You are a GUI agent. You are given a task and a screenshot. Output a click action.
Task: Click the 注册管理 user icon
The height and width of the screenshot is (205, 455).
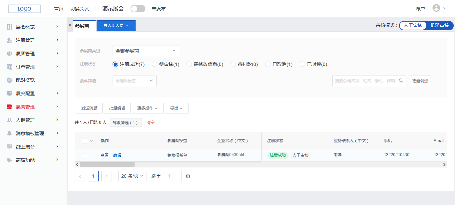[9, 40]
